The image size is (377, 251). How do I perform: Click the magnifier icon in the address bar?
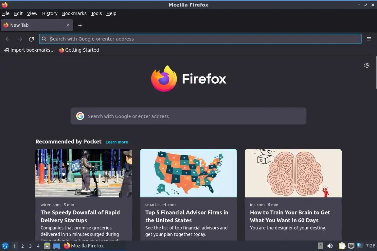tap(44, 39)
